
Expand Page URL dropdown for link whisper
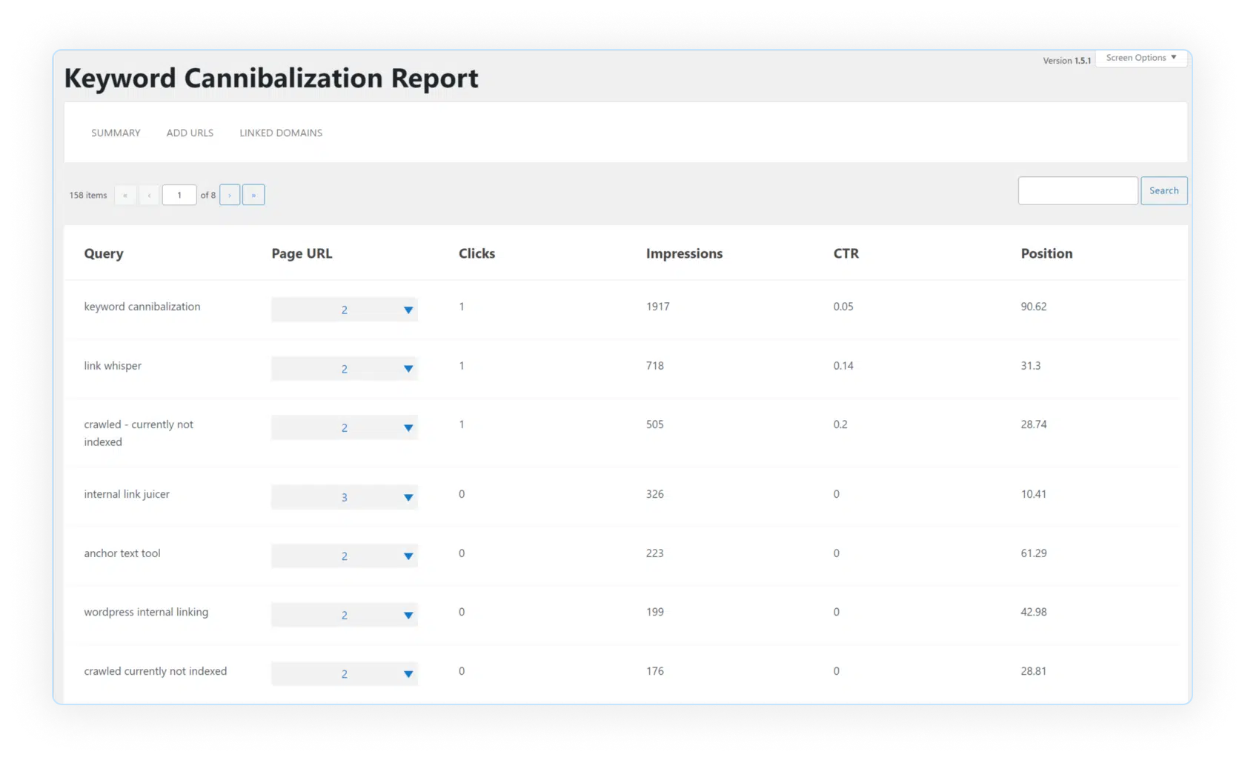point(408,369)
